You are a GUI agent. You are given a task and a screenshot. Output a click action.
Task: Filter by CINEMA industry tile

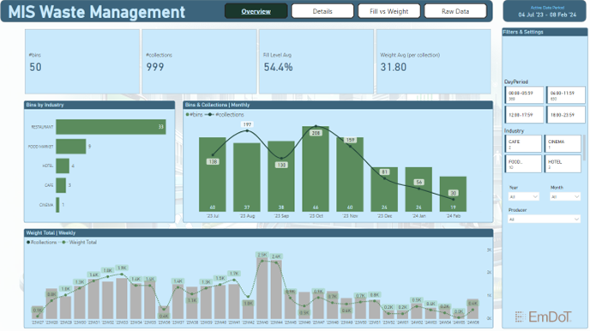click(x=563, y=144)
